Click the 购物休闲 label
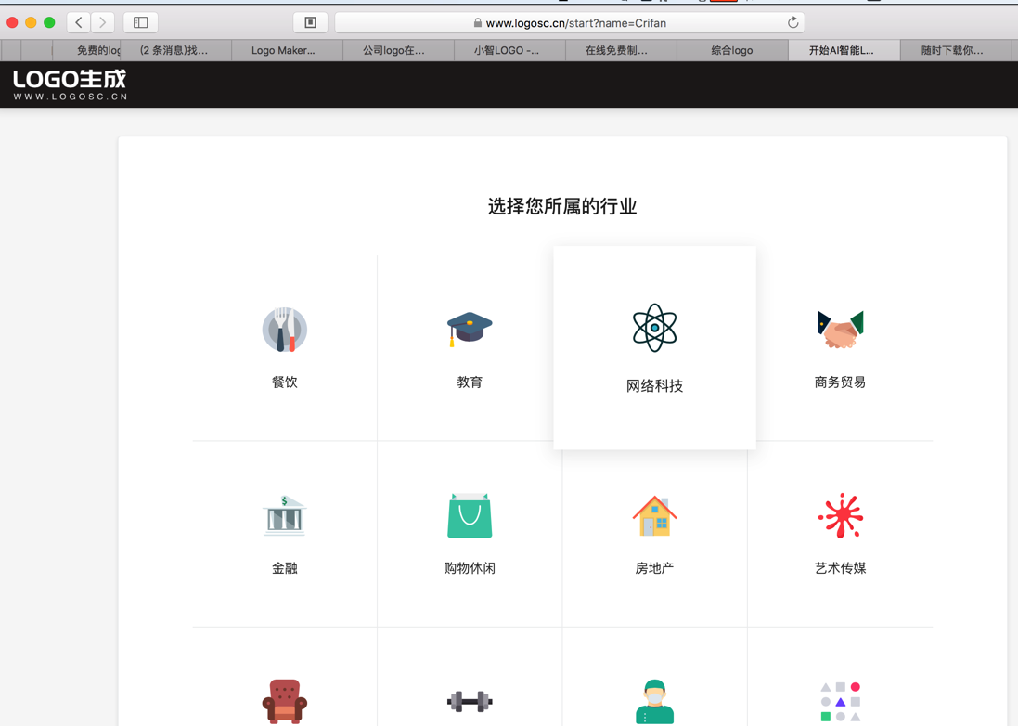 (x=470, y=568)
